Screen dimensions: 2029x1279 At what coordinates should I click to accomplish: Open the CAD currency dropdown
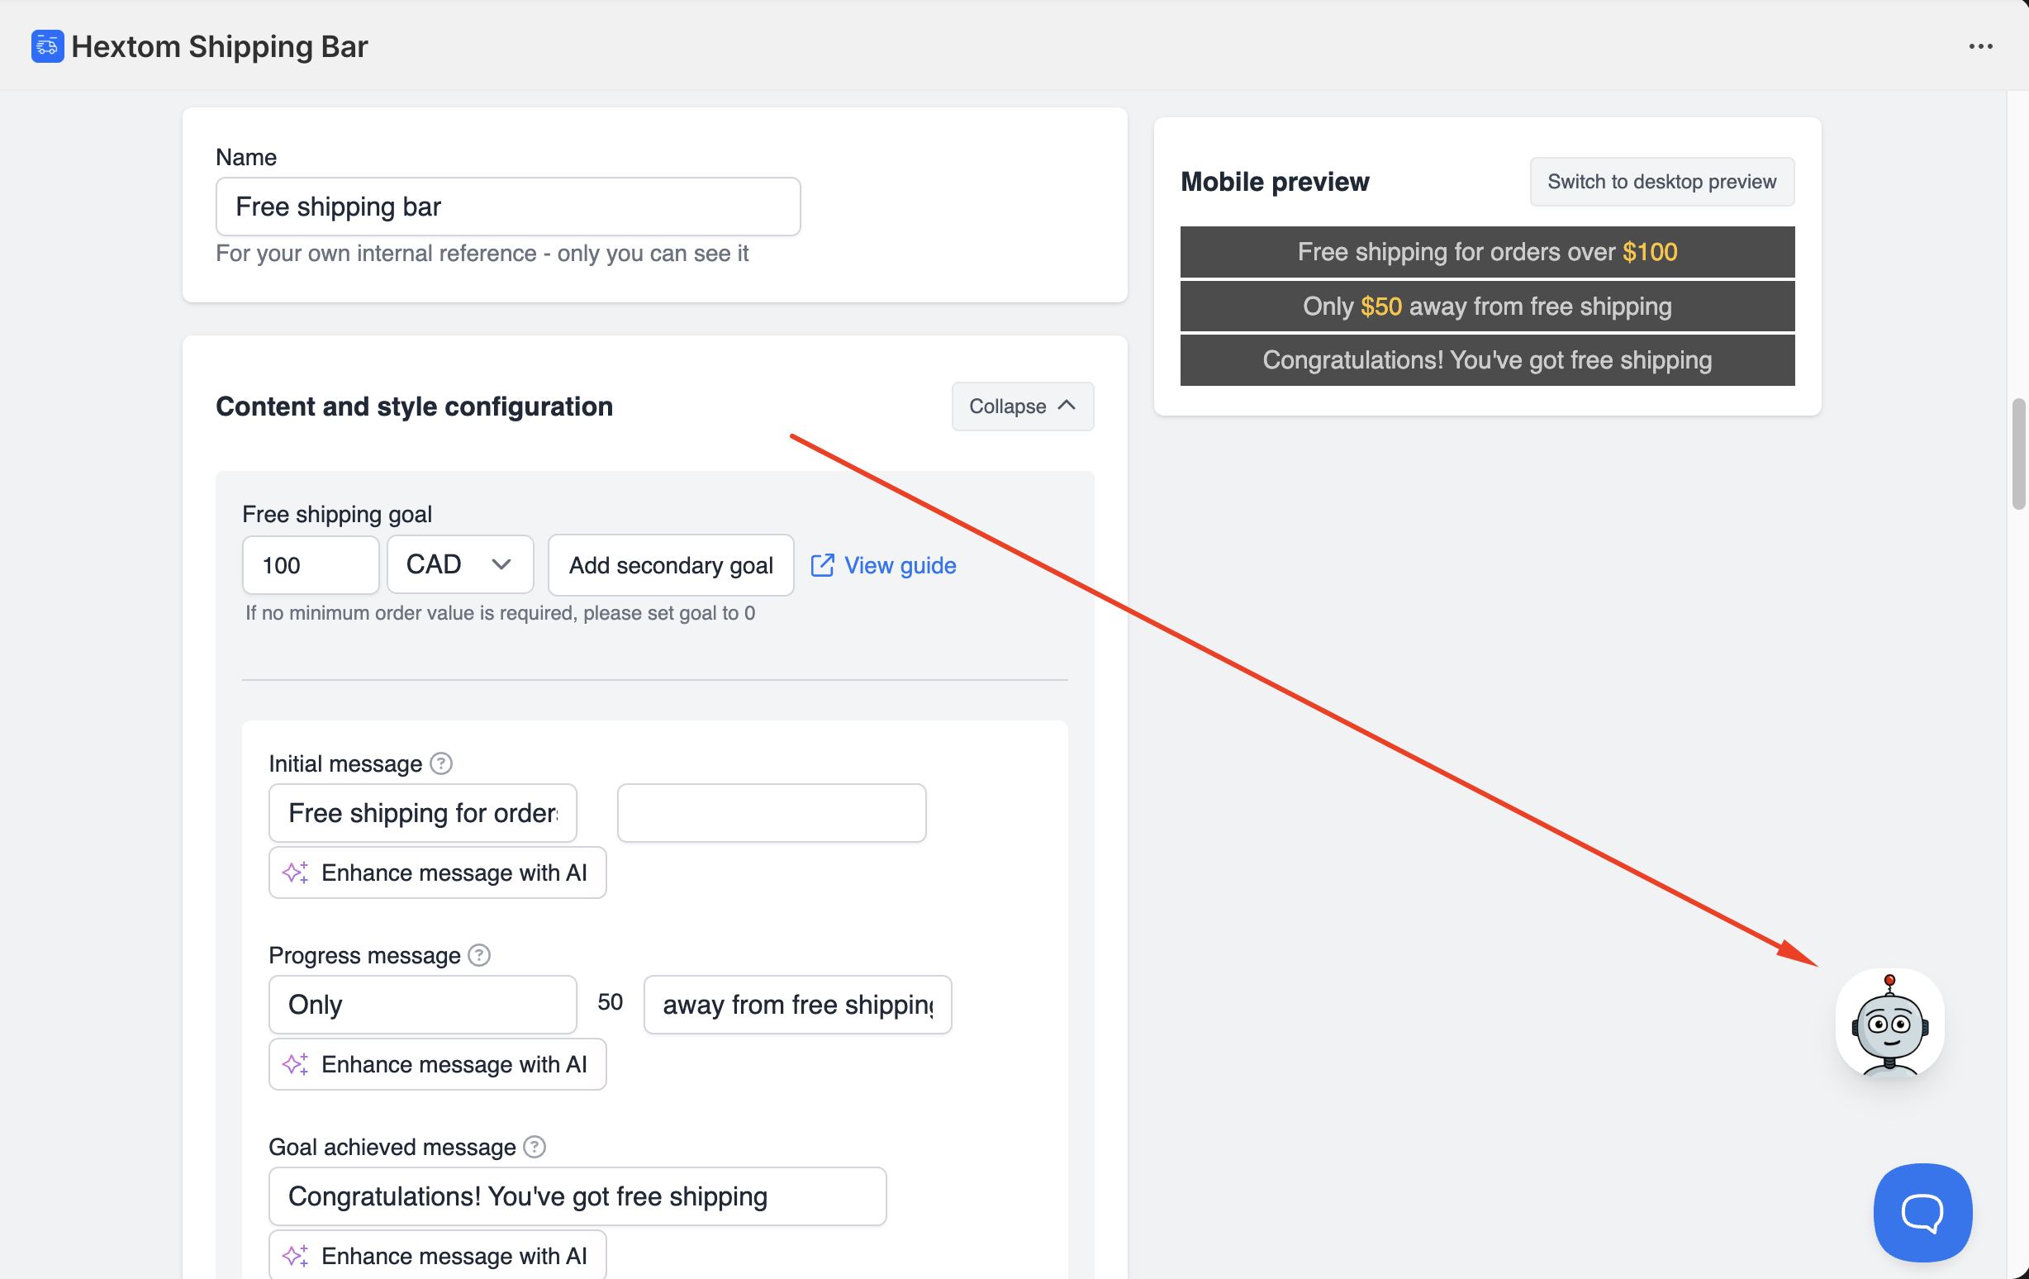click(x=460, y=564)
